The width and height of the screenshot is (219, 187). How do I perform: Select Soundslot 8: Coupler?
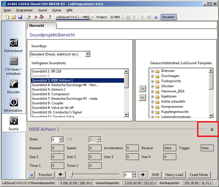coord(77,103)
